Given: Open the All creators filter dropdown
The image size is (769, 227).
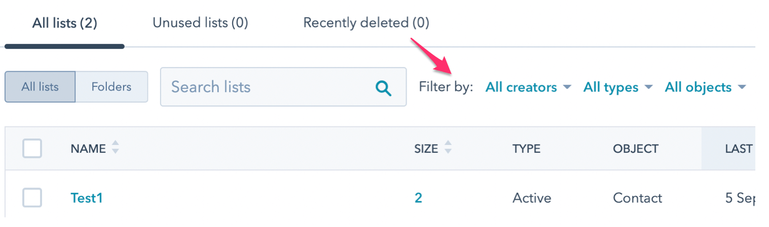Looking at the screenshot, I should 521,87.
